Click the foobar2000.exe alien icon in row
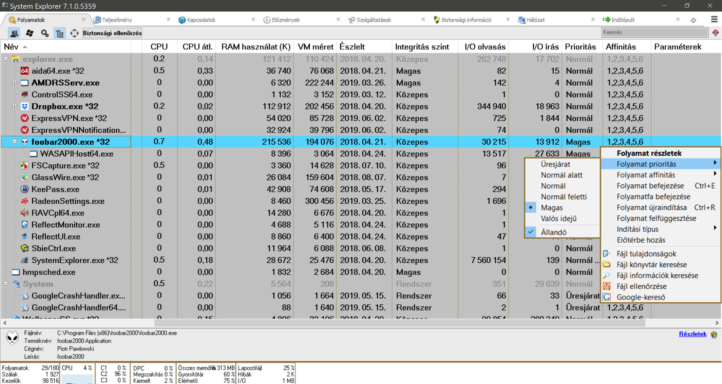722x384 pixels. click(x=24, y=142)
